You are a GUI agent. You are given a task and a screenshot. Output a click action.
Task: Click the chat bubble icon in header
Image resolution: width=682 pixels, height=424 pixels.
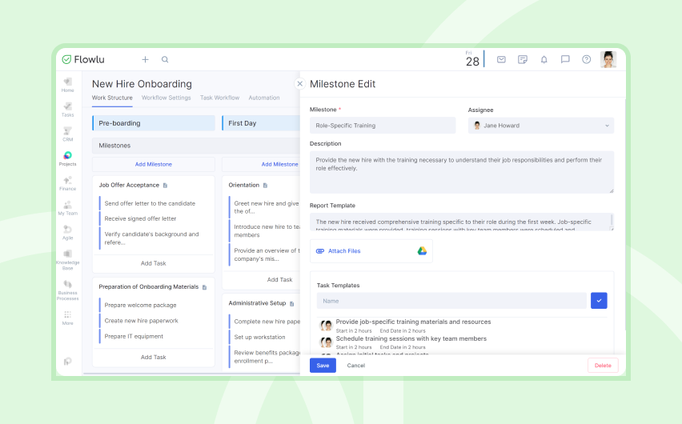pos(565,59)
